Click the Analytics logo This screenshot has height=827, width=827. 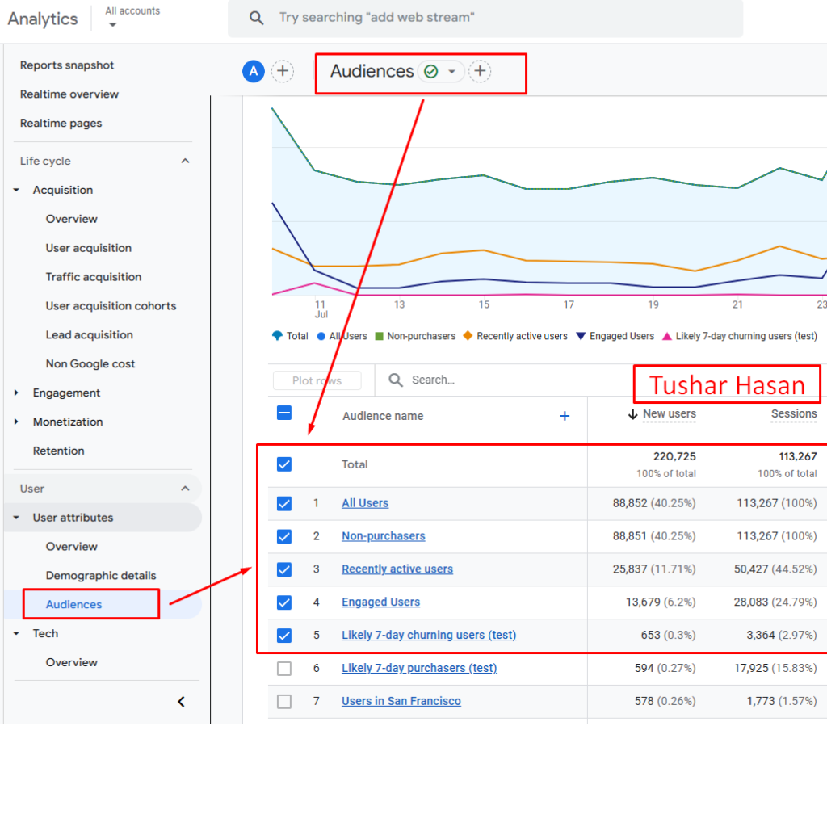[42, 19]
